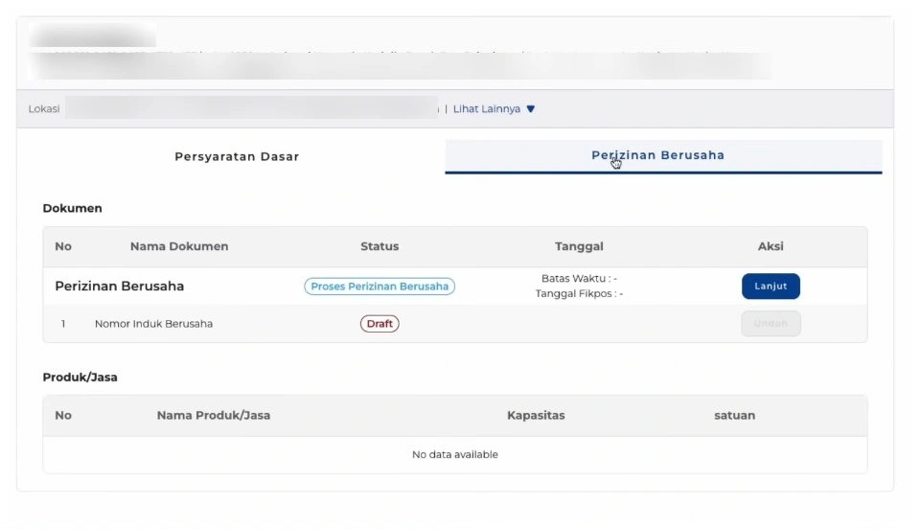
Task: Click the Tanggal column header
Action: click(x=579, y=246)
